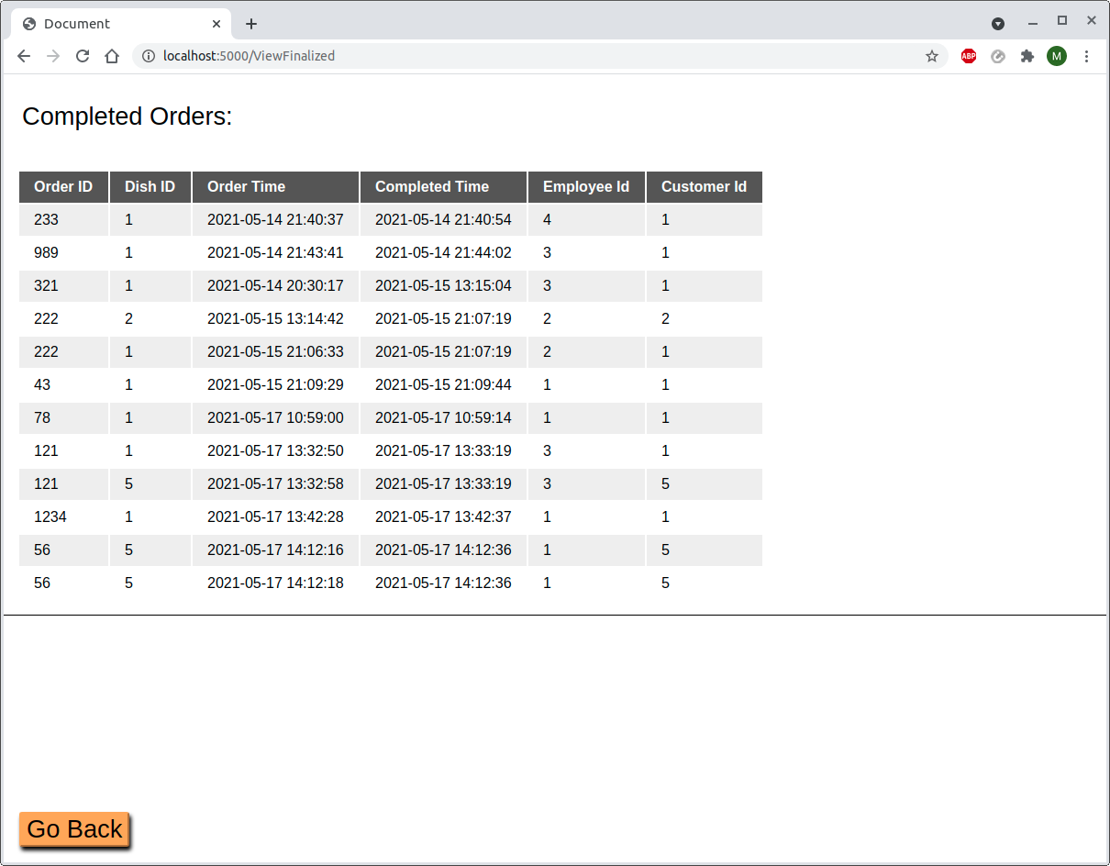Click the Completed Time column header
Screen dimensions: 1110x866
coord(431,186)
